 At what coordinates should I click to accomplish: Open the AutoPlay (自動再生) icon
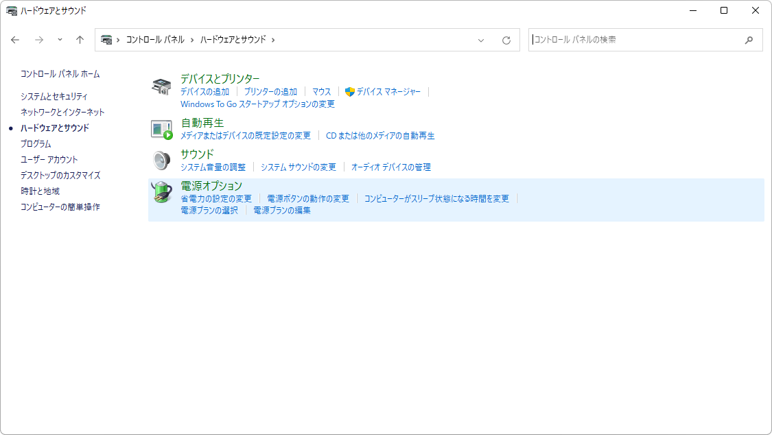point(161,130)
